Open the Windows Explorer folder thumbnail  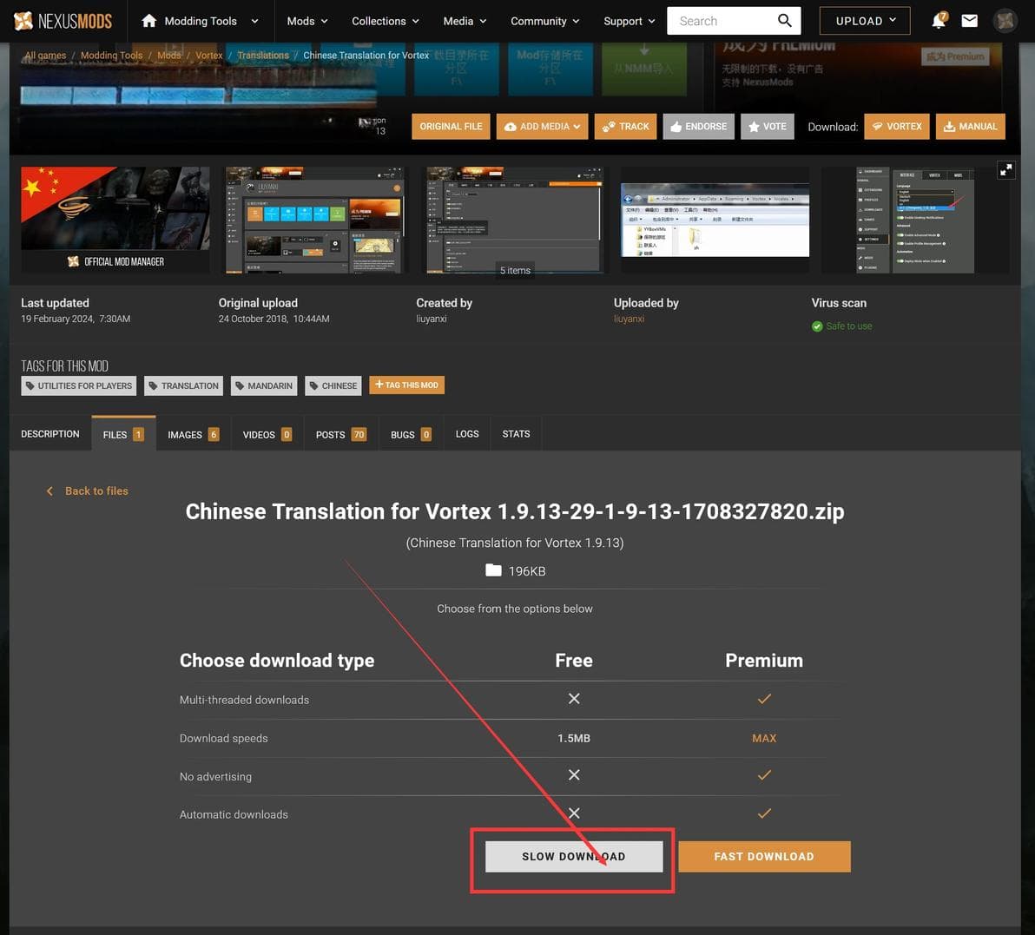coord(715,219)
